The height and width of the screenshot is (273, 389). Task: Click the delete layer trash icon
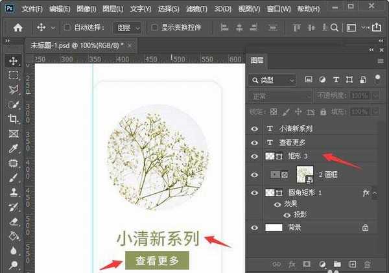click(x=368, y=265)
